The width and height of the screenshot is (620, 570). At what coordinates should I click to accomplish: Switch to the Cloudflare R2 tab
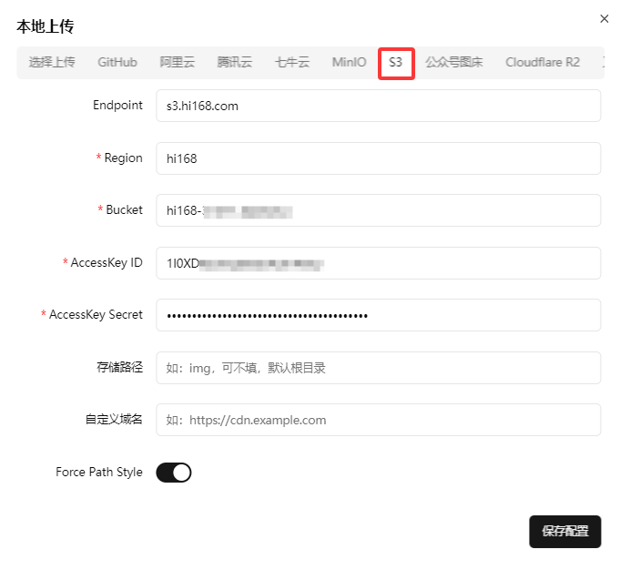(x=542, y=63)
